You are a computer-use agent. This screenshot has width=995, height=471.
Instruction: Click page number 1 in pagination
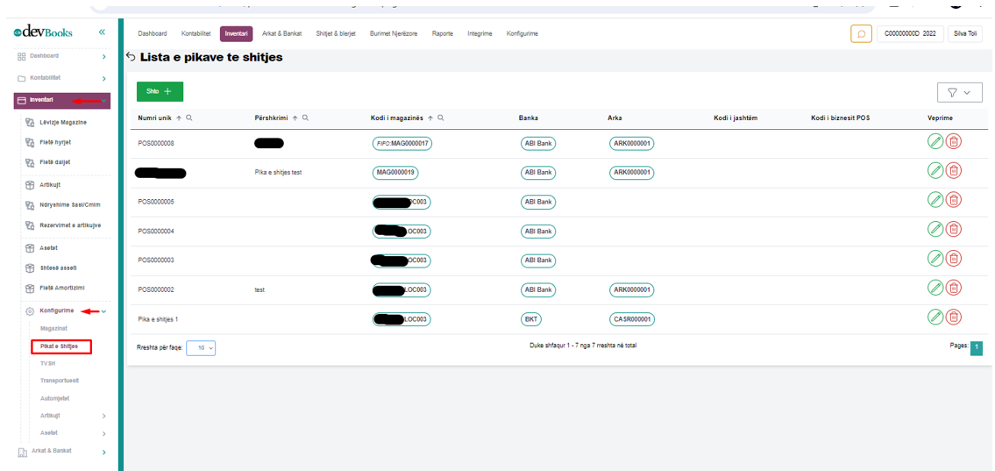pyautogui.click(x=976, y=347)
